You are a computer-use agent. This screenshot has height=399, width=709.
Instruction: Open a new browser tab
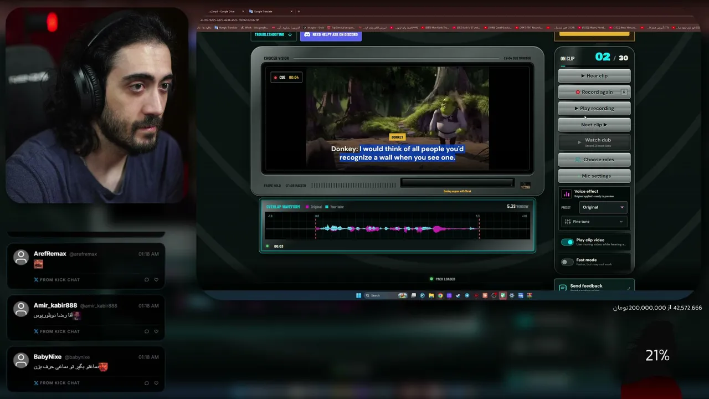click(x=299, y=11)
